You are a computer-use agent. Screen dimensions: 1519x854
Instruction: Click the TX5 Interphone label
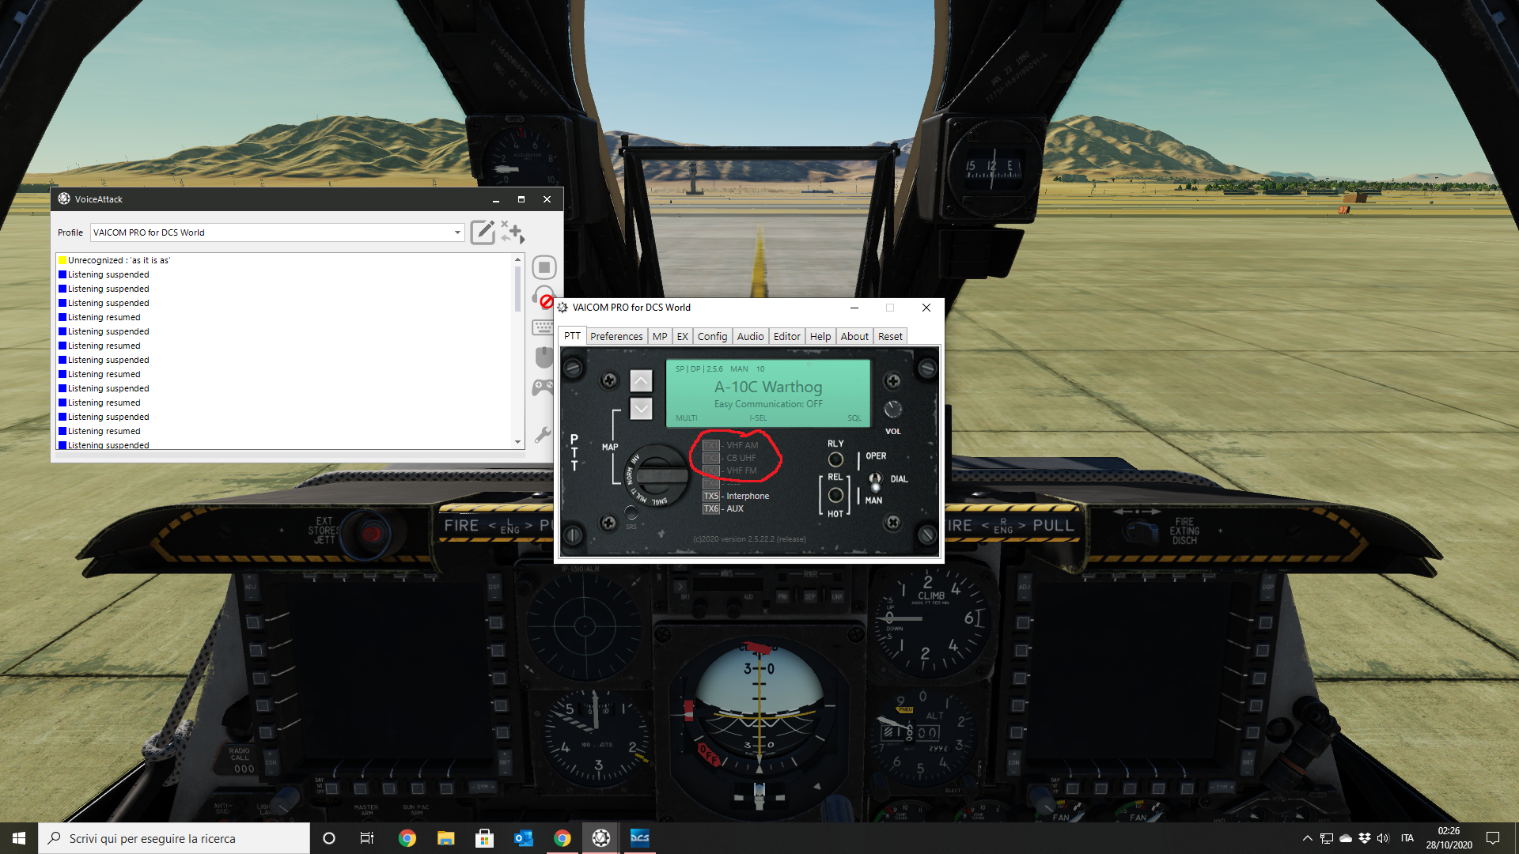736,496
